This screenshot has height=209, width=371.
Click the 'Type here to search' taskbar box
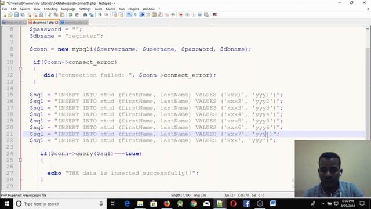[x=60, y=204]
